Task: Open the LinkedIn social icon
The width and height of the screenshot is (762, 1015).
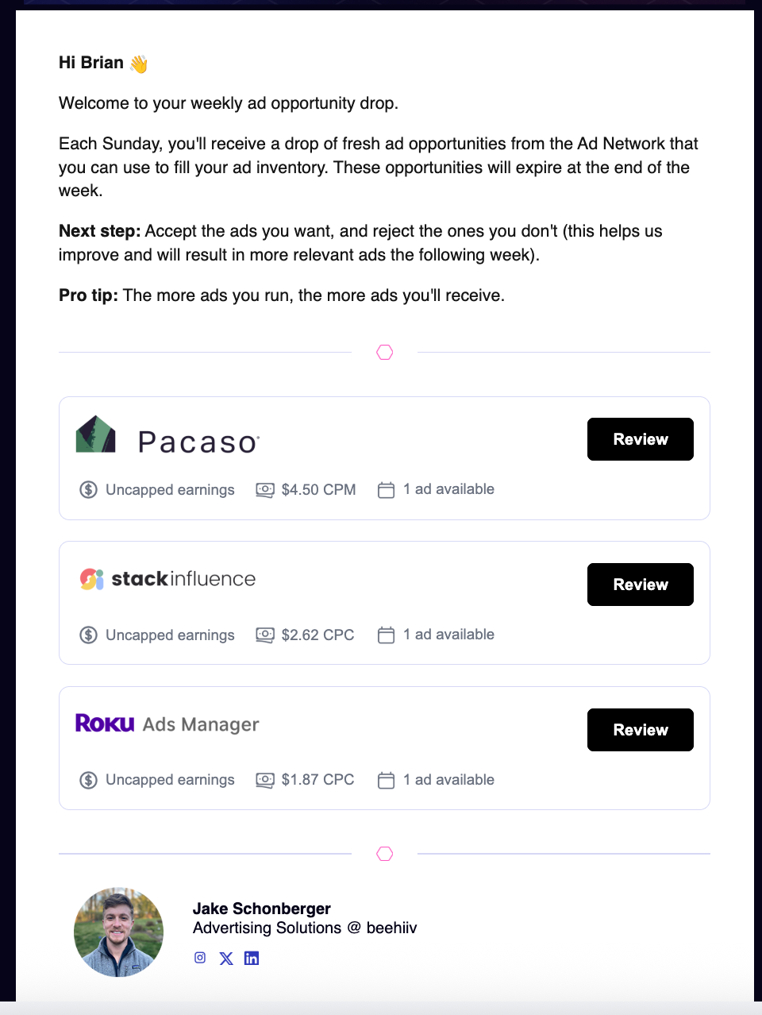Action: coord(252,959)
